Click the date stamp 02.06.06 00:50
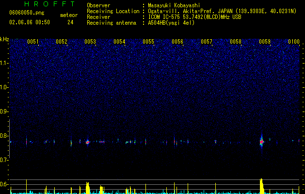305x194 pixels. tap(30, 22)
